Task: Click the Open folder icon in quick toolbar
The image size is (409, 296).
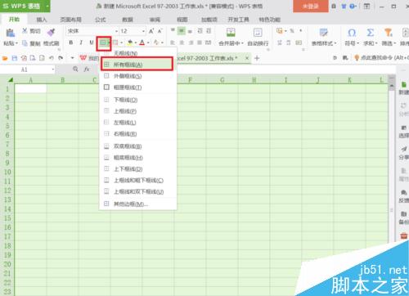Action: pyautogui.click(x=5, y=58)
